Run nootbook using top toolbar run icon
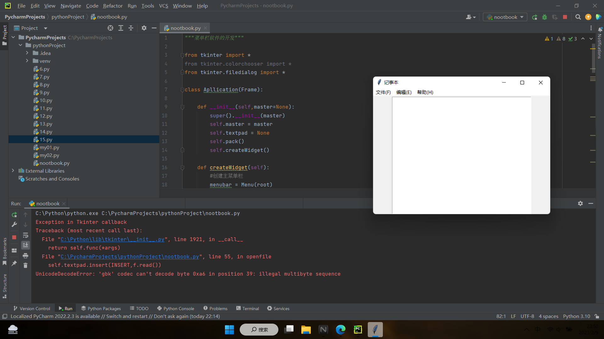Viewport: 604px width, 339px height. [534, 17]
